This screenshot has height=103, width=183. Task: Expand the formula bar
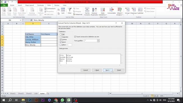tap(181, 20)
